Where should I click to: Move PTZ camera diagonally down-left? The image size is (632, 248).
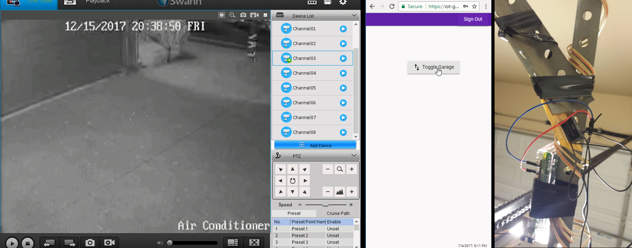(281, 192)
